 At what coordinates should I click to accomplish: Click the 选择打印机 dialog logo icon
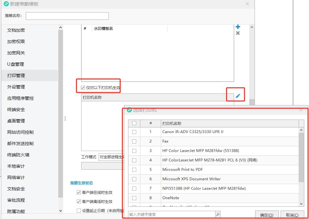click(x=129, y=110)
